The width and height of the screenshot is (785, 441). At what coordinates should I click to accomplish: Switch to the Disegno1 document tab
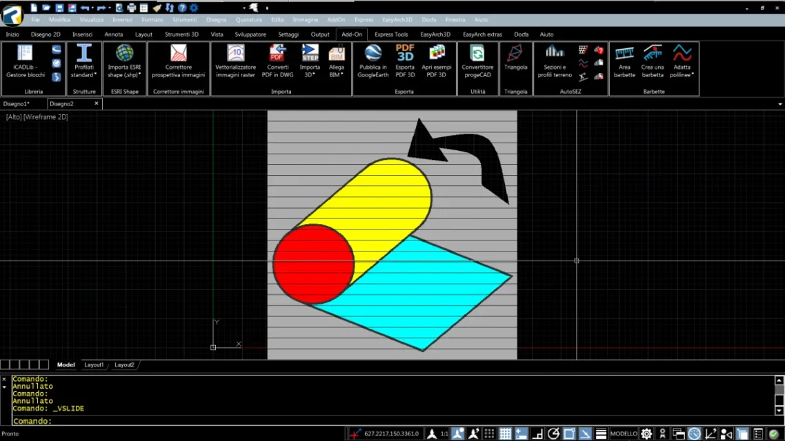(17, 104)
